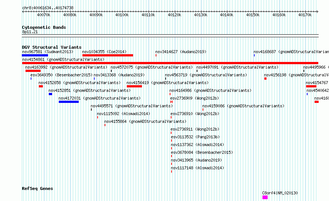The width and height of the screenshot is (329, 201).
Task: Click the DGV Structural Variants track title
Action: click(x=52, y=47)
